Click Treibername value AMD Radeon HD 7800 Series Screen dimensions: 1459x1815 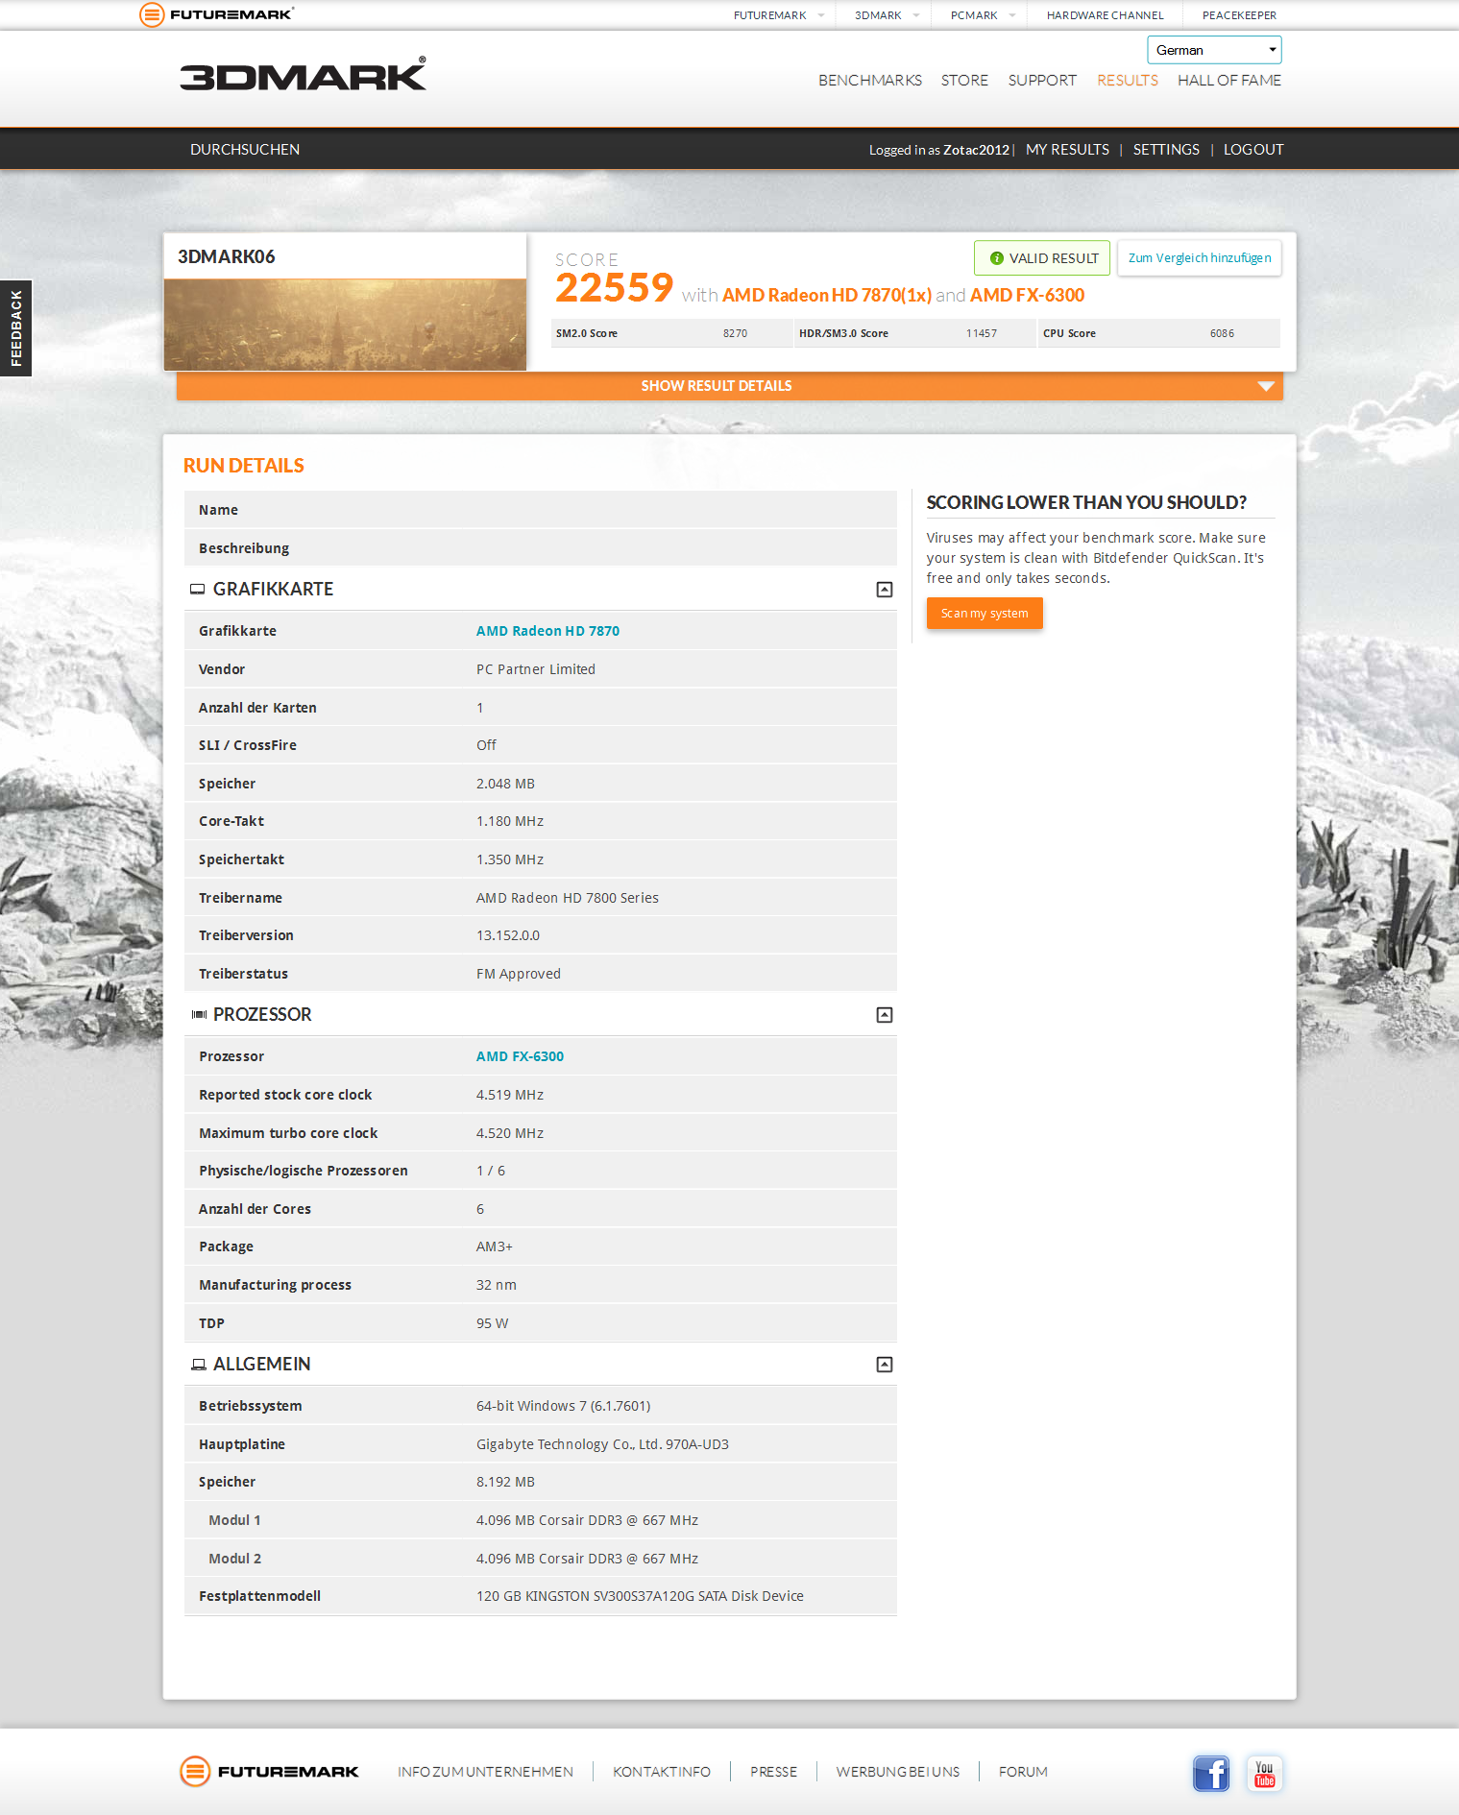coord(568,898)
